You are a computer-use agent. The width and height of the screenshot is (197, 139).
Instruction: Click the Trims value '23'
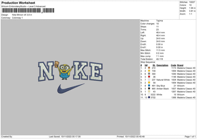[x=157, y=30]
